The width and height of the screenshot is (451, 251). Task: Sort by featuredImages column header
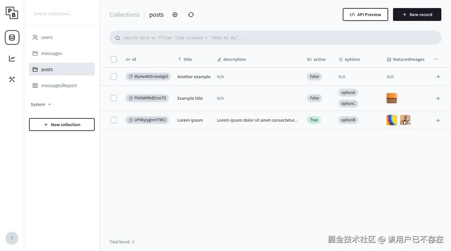(x=406, y=59)
